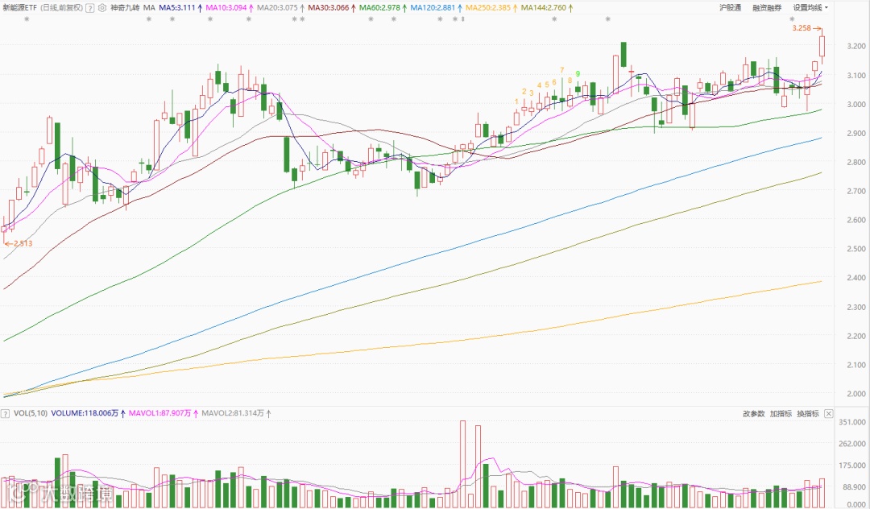Open the help icon beside 新能源ETF title
This screenshot has width=870, height=509.
point(90,8)
